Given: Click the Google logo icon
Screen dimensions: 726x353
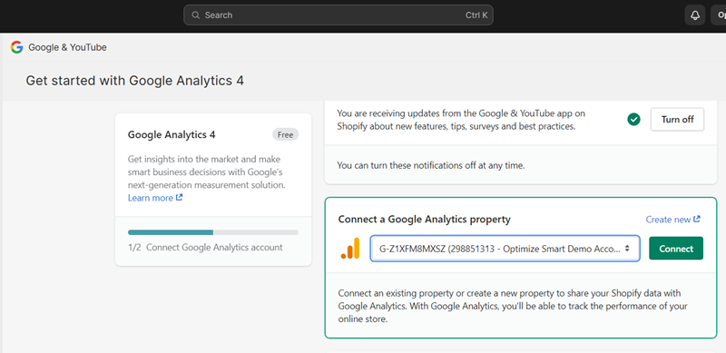Looking at the screenshot, I should (x=16, y=47).
